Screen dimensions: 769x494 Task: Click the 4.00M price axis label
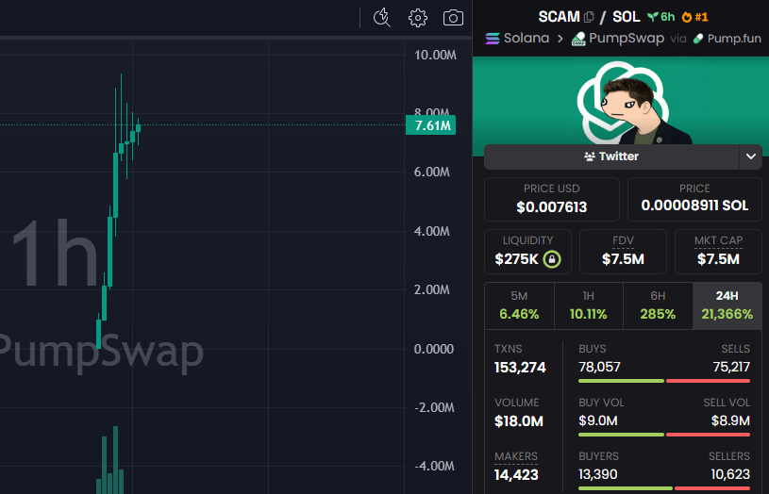click(x=431, y=231)
